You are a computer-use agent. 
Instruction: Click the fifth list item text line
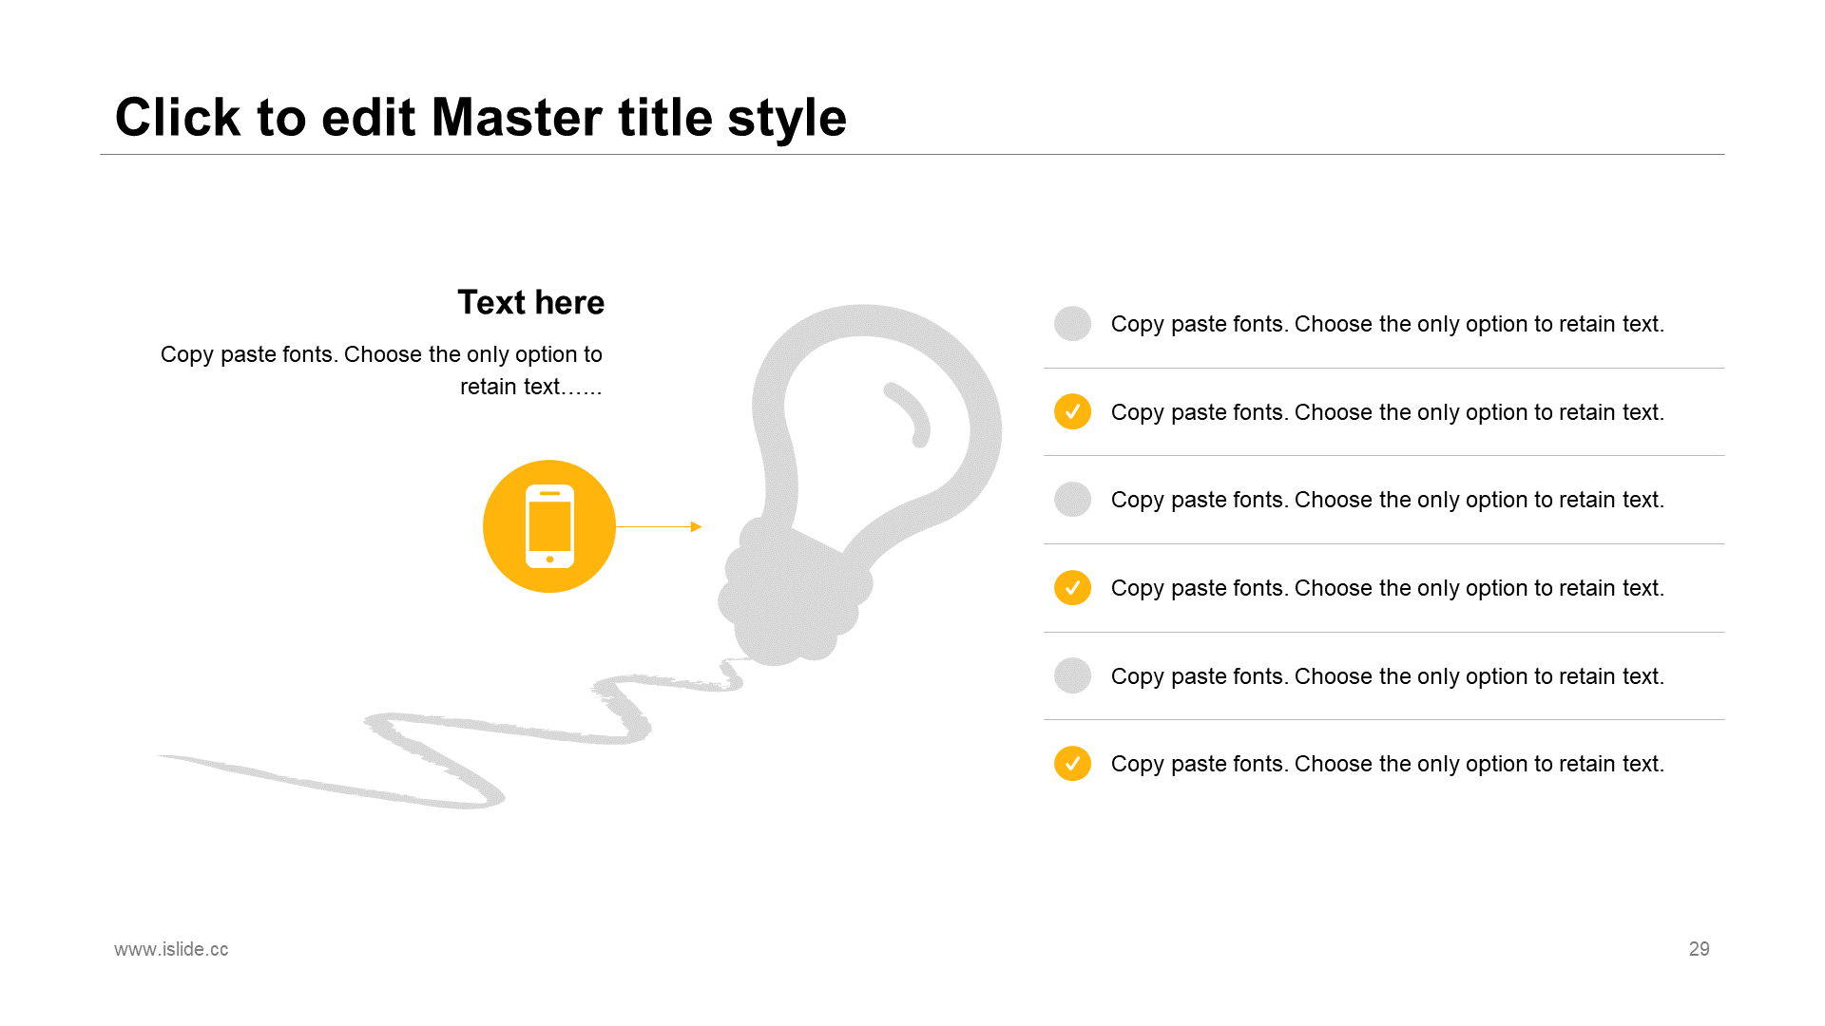click(x=1387, y=676)
